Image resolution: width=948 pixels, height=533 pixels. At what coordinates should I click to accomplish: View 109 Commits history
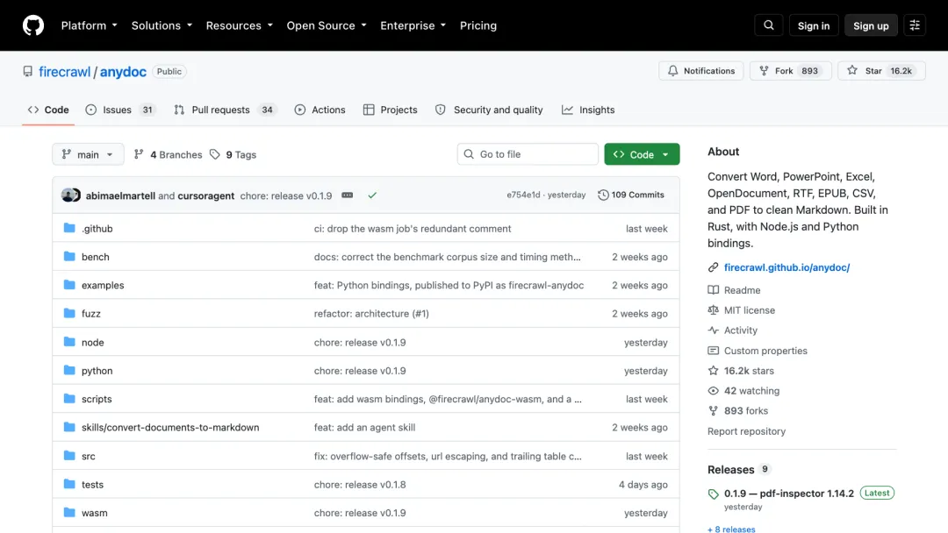pyautogui.click(x=630, y=195)
